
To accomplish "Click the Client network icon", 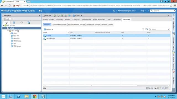I will [x=45, y=35].
